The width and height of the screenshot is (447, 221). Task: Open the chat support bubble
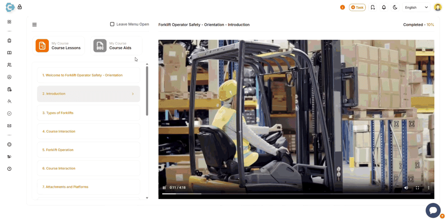(433, 210)
